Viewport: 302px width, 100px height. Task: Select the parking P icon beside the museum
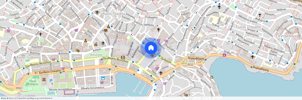(51, 81)
